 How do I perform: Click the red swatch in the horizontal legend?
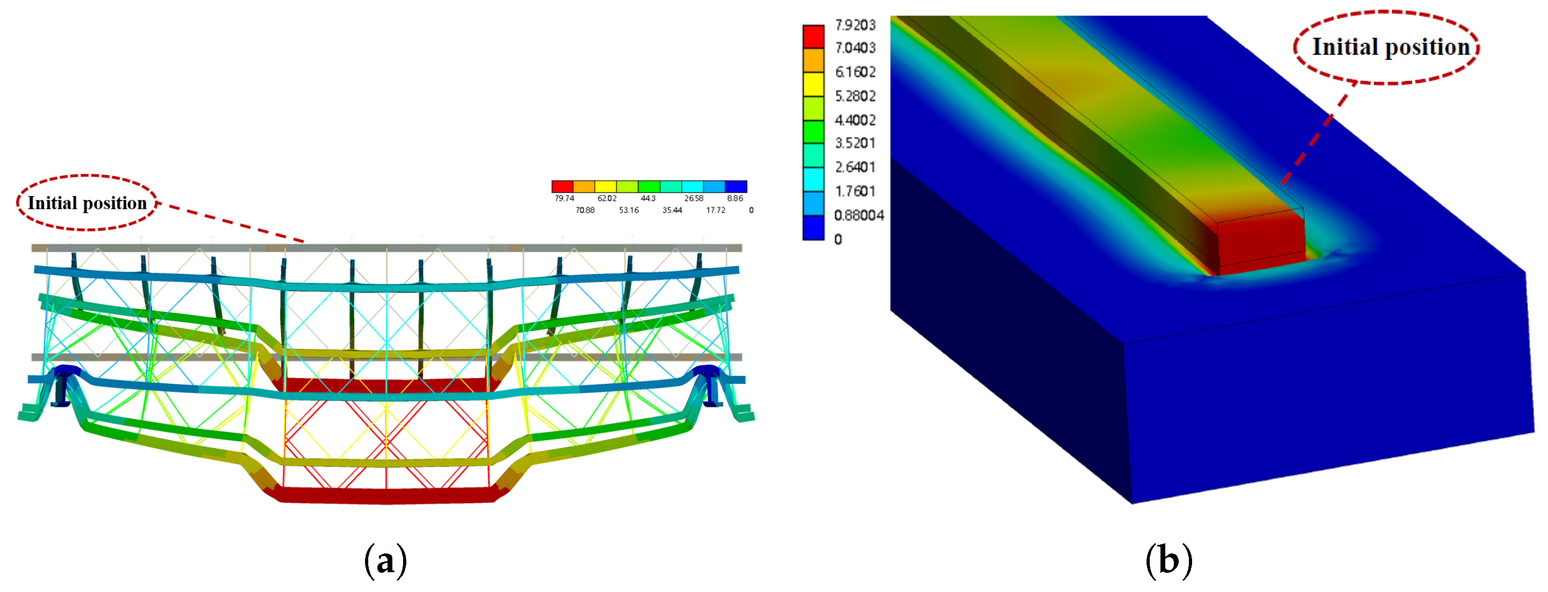[x=562, y=186]
